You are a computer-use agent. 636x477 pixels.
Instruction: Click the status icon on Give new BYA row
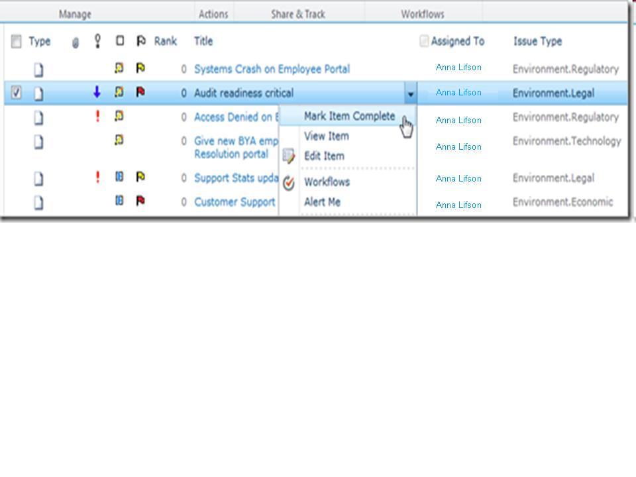click(x=120, y=139)
